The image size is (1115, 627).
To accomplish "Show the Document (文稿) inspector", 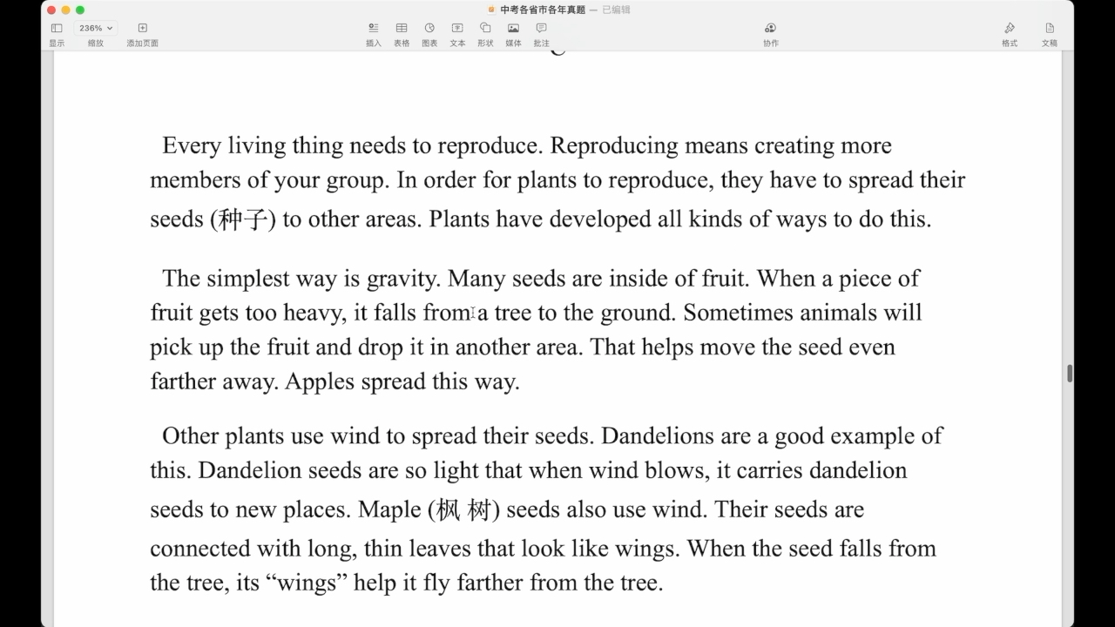I will 1050,28.
